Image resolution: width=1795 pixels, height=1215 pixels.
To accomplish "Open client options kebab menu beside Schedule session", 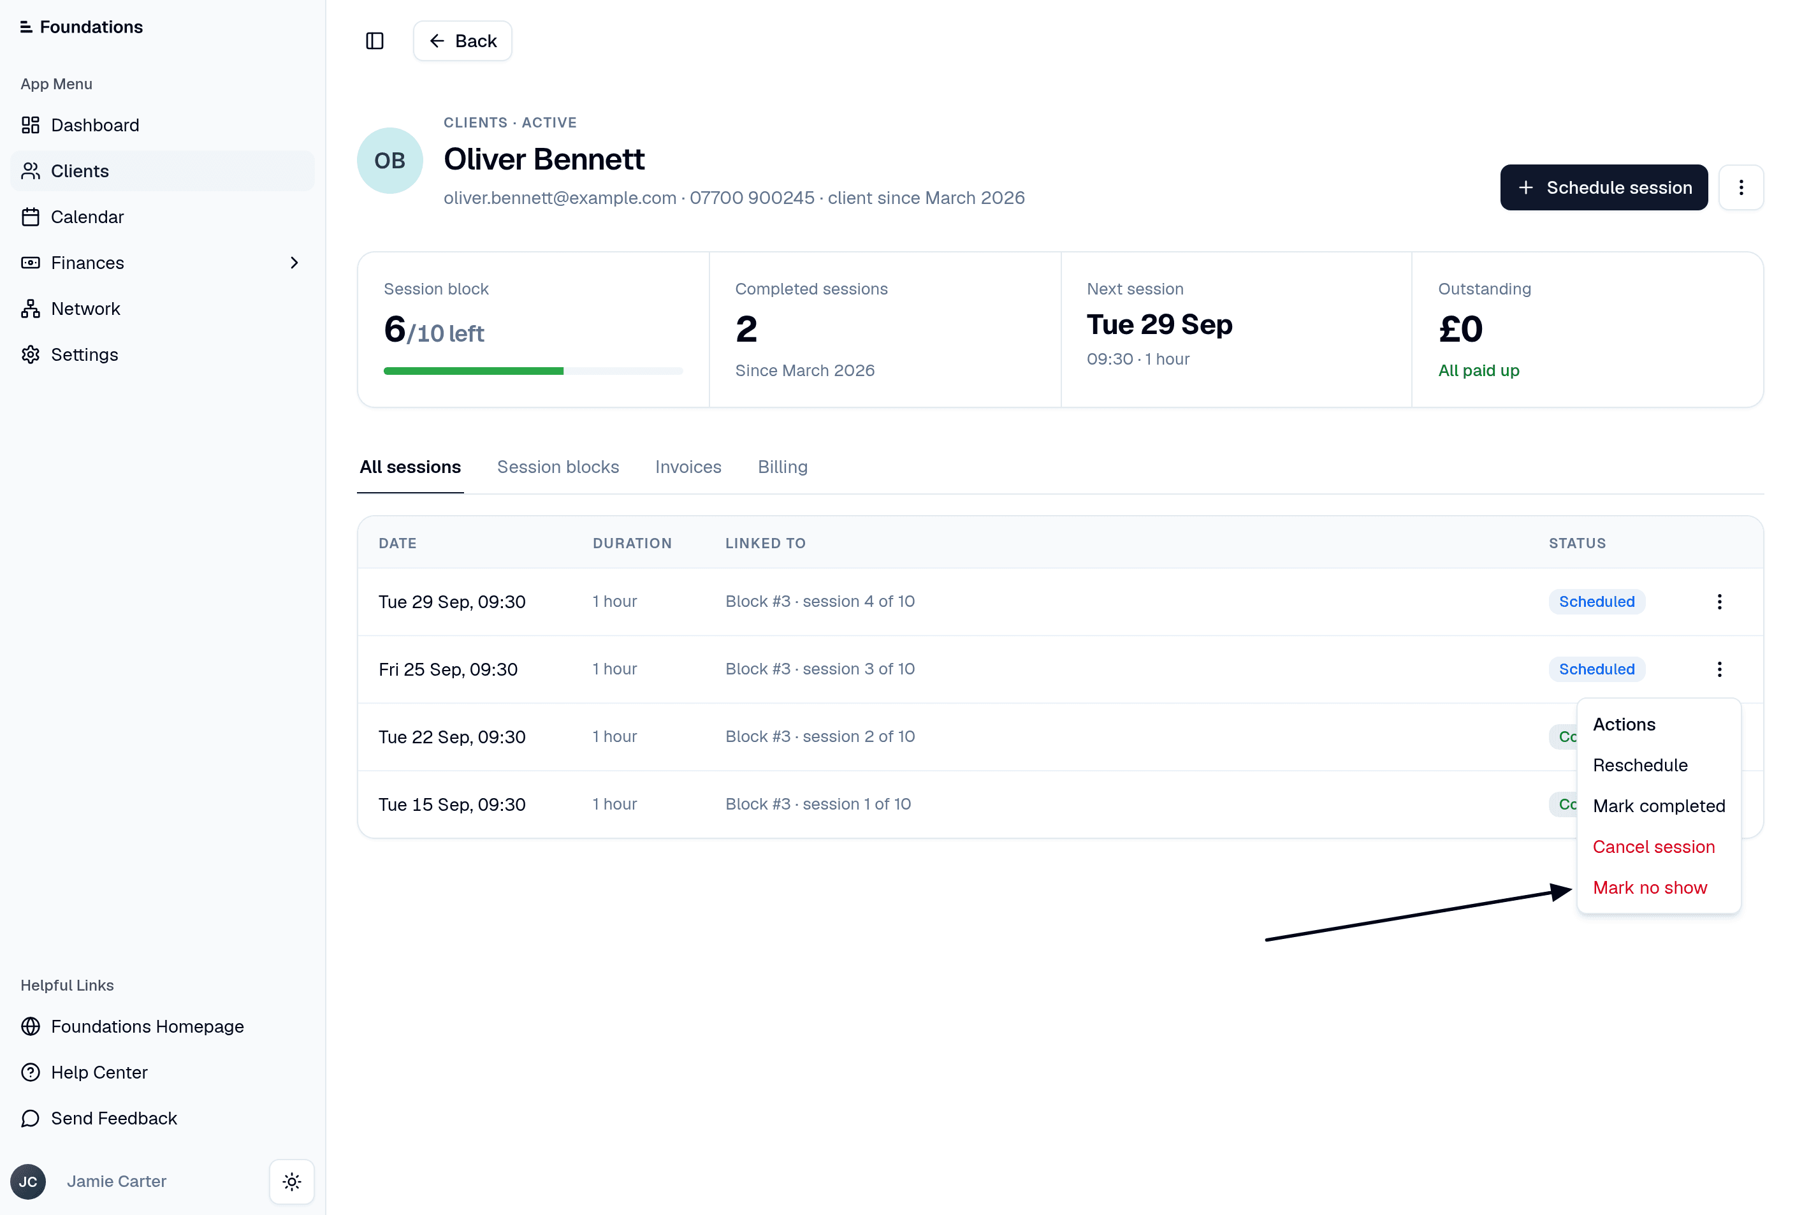I will point(1741,187).
